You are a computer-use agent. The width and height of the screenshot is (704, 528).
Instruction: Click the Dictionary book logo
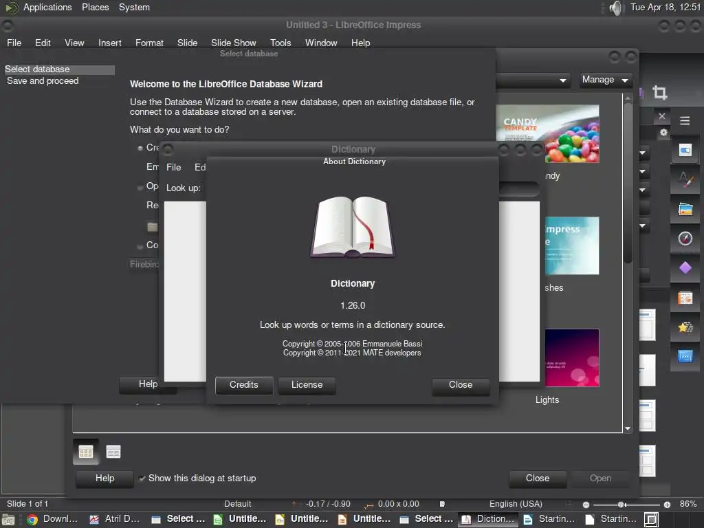[353, 227]
